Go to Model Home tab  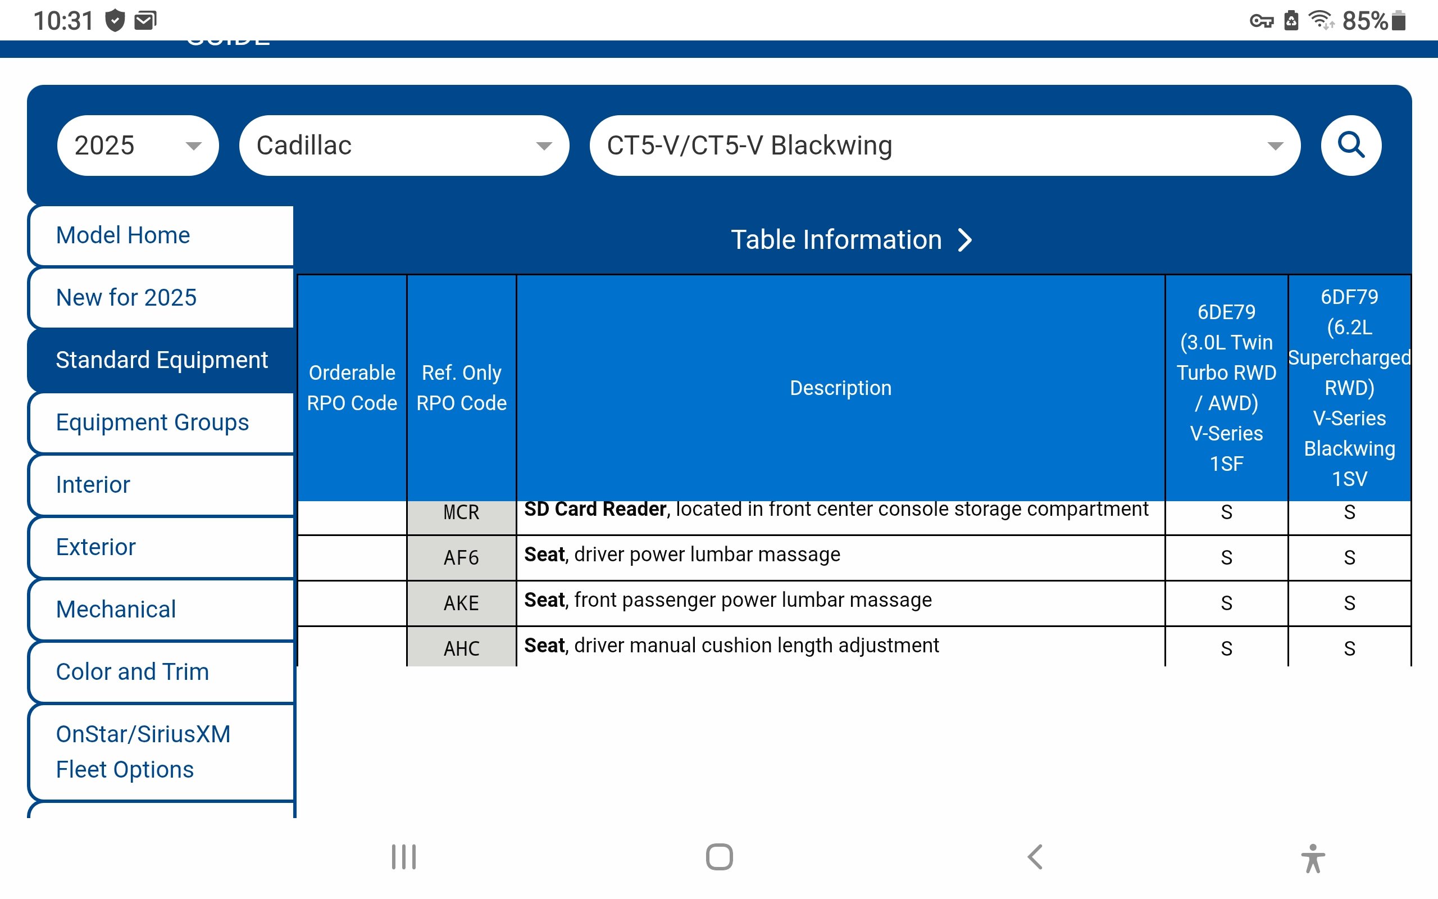(x=161, y=235)
